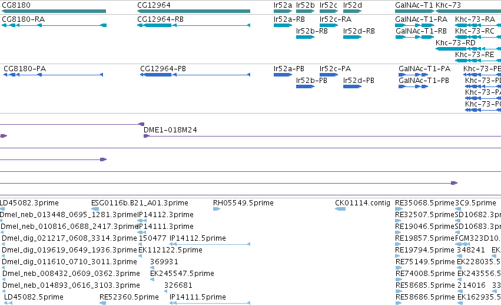Screen dimensions: 501x306
Task: Click the LD45082.3prime EST label
Action: [x=29, y=203]
